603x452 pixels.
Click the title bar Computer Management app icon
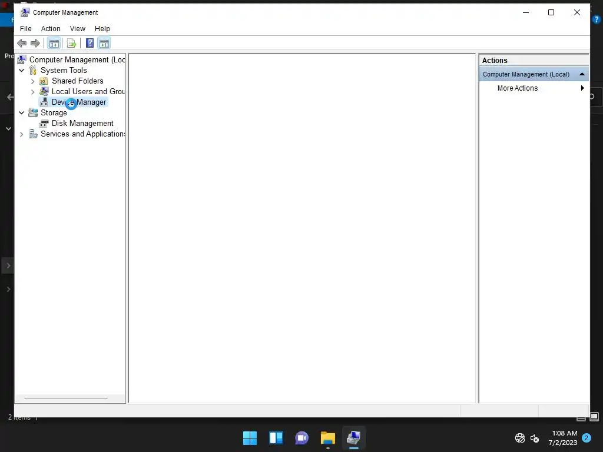coord(25,12)
